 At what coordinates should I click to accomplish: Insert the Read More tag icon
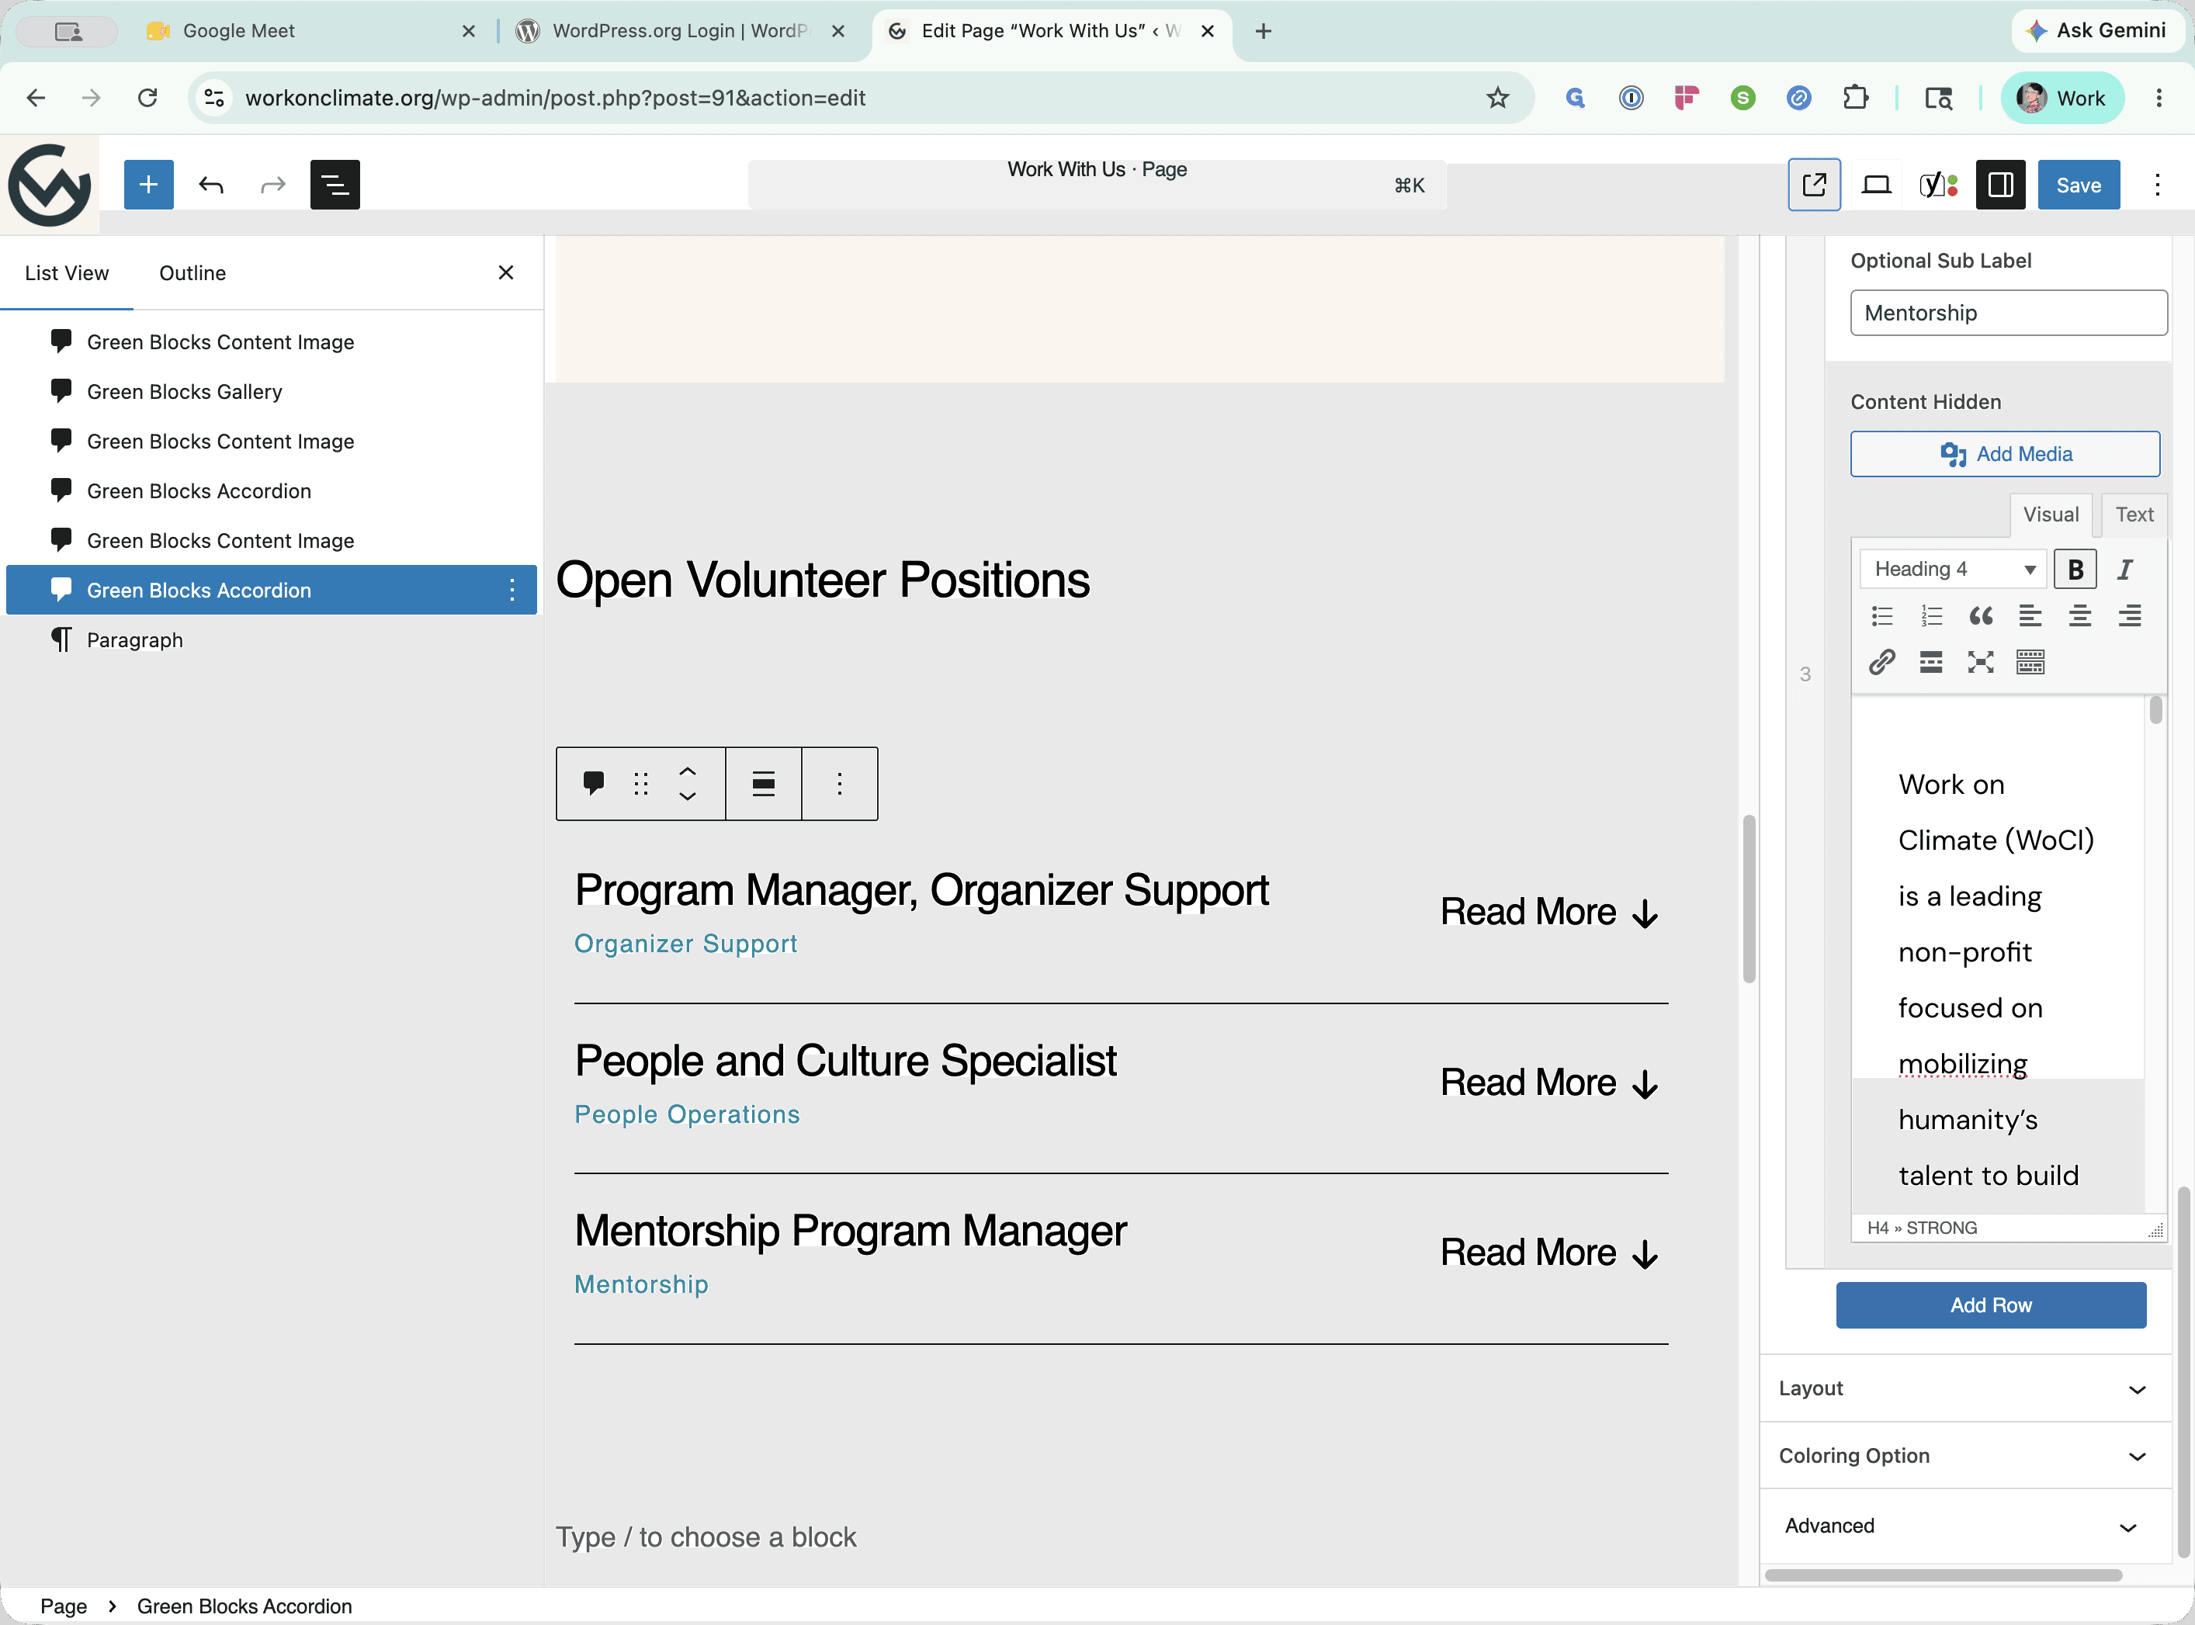[1931, 662]
